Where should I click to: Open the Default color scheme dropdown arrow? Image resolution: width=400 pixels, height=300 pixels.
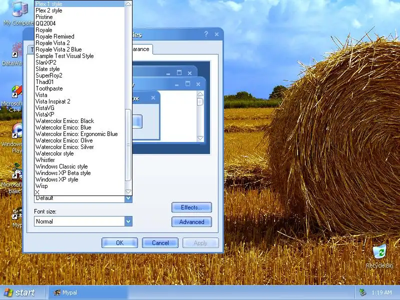(128, 198)
